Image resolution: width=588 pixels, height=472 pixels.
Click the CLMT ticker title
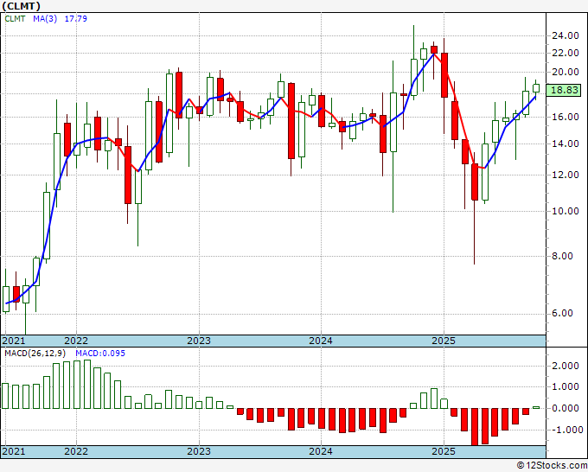point(22,6)
